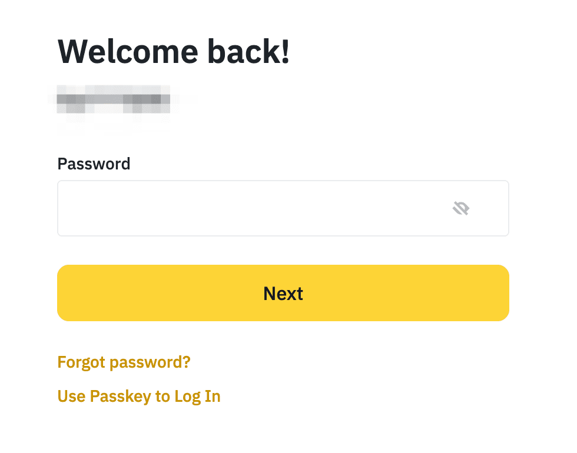The image size is (577, 453).
Task: Click the Welcome back heading
Action: [x=174, y=52]
